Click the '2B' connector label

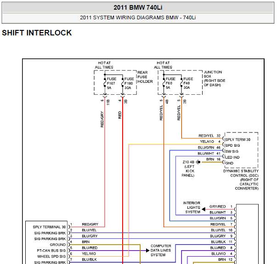(x=185, y=102)
